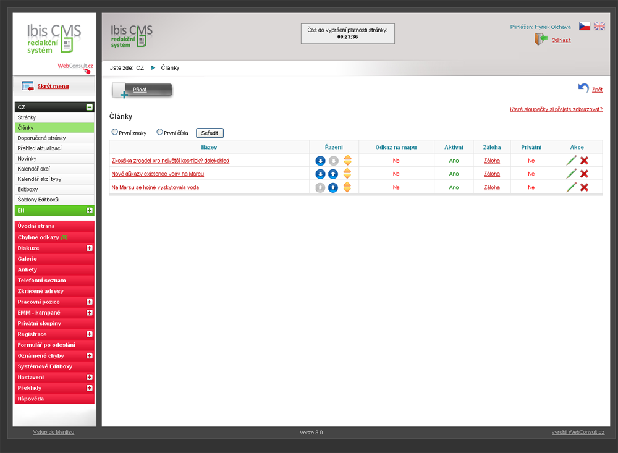Screen dimensions: 618x453
Task: Open Záloha link for 'Na Marsu se hojně' row
Action: [x=491, y=188]
